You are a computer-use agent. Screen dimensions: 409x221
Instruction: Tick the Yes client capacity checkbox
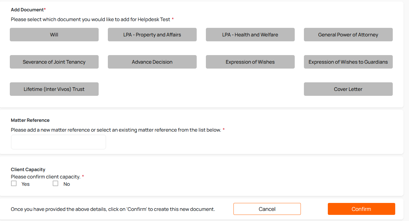click(x=14, y=184)
